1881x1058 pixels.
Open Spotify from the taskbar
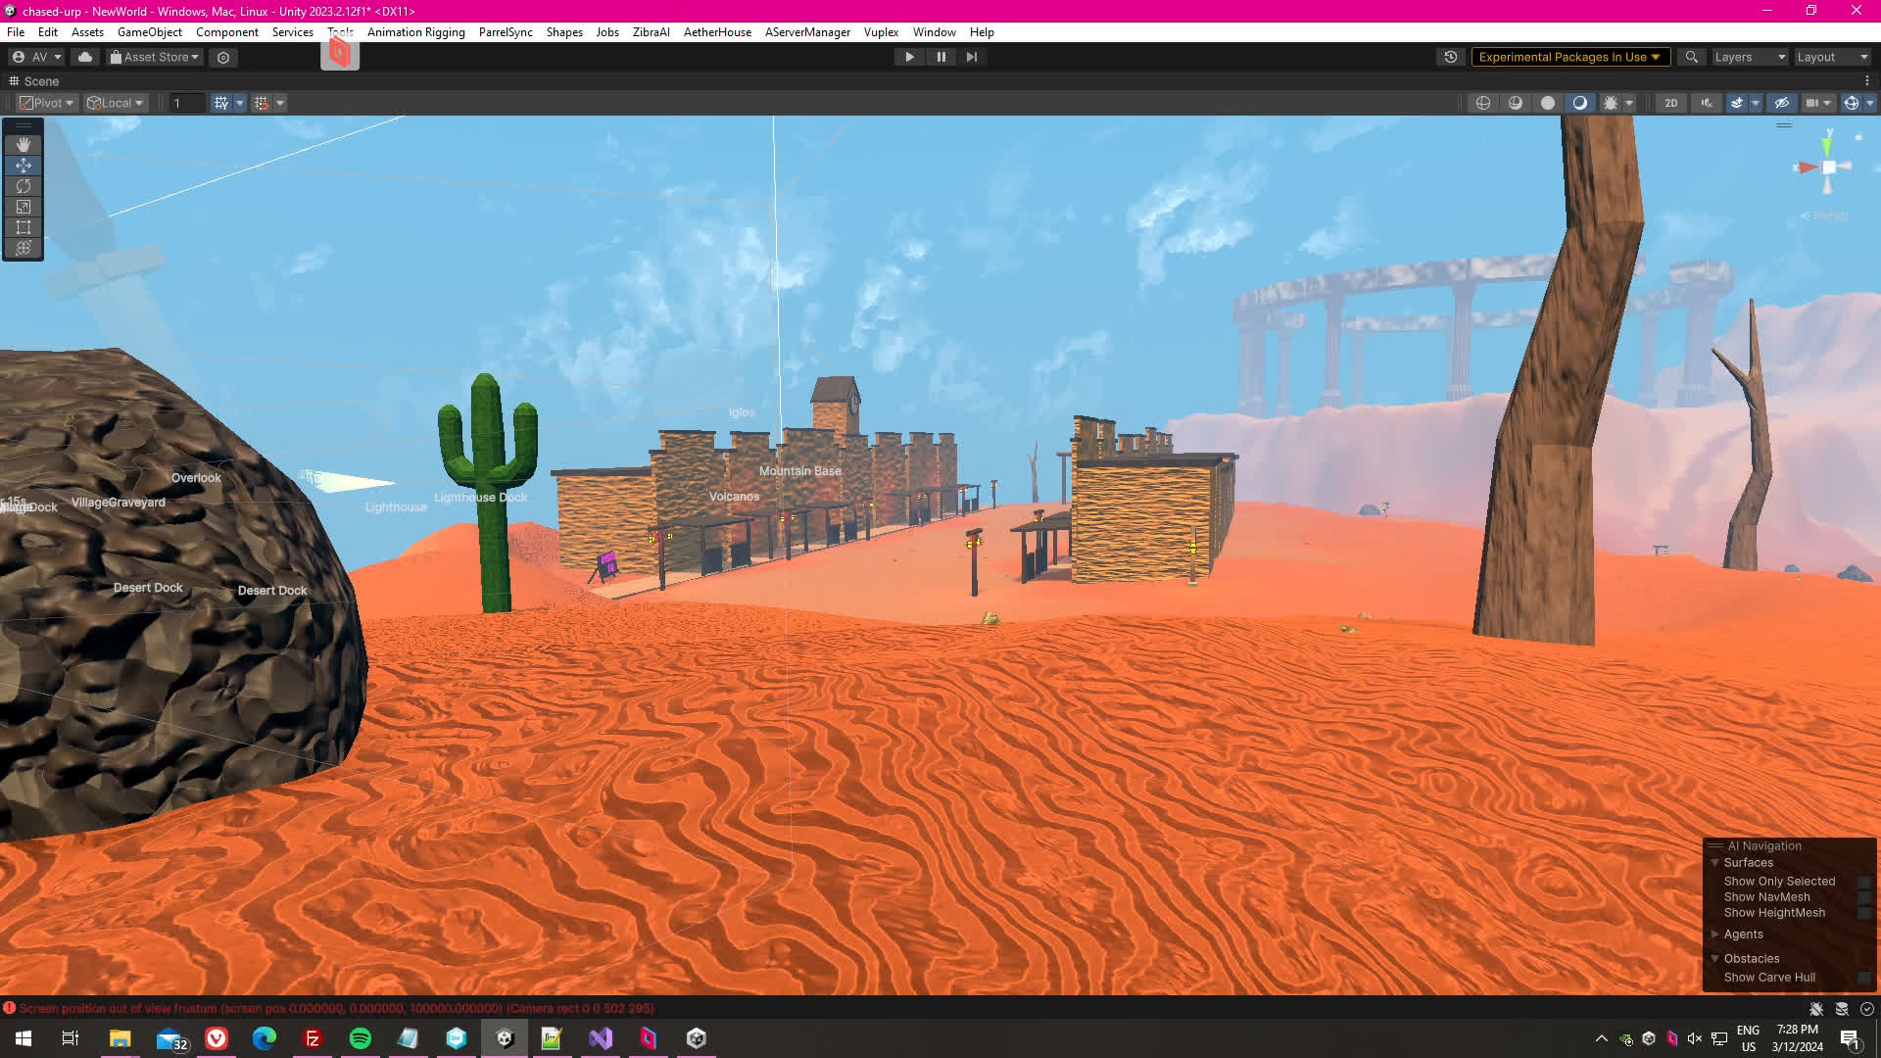coord(360,1038)
